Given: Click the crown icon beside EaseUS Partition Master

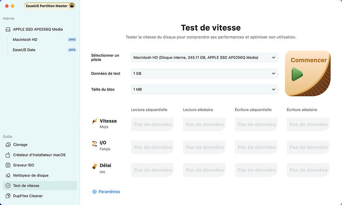Looking at the screenshot, I should click(72, 6).
